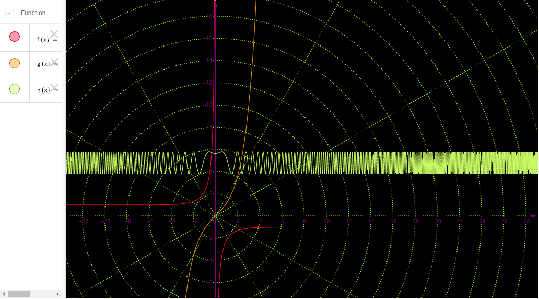The image size is (539, 299).
Task: Select the g(x) function entry
Action: coord(46,64)
